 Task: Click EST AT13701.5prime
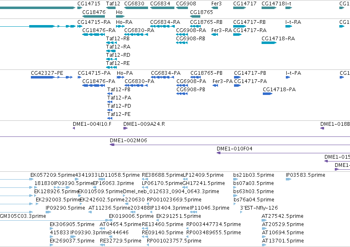coord(283,241)
